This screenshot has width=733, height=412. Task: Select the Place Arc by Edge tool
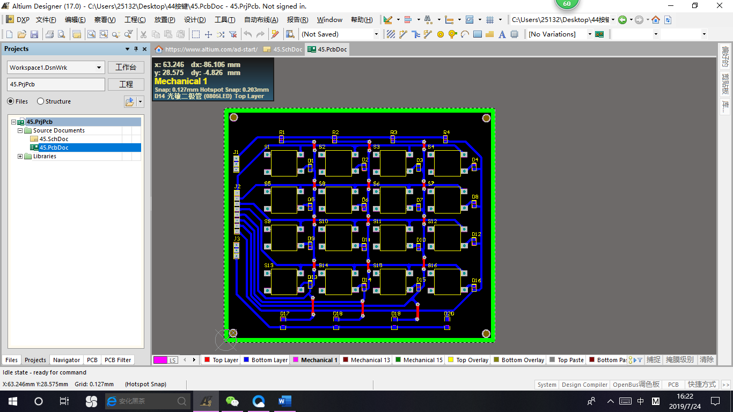[465, 34]
